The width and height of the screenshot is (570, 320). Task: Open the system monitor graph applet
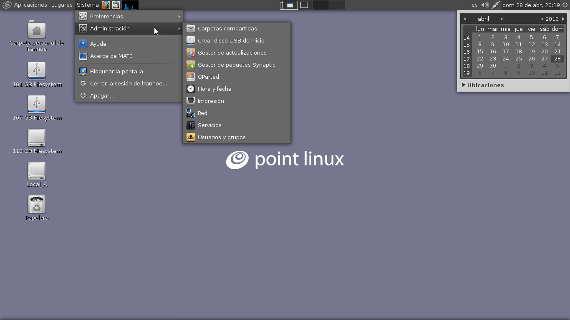click(129, 5)
